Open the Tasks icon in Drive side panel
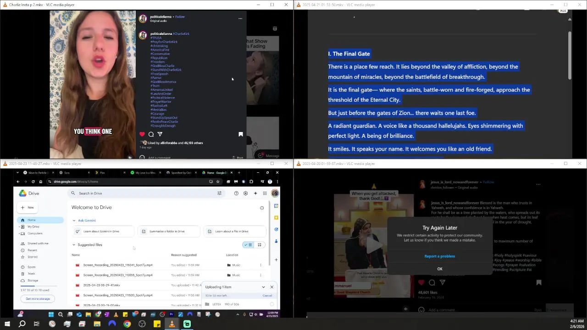 pyautogui.click(x=276, y=229)
